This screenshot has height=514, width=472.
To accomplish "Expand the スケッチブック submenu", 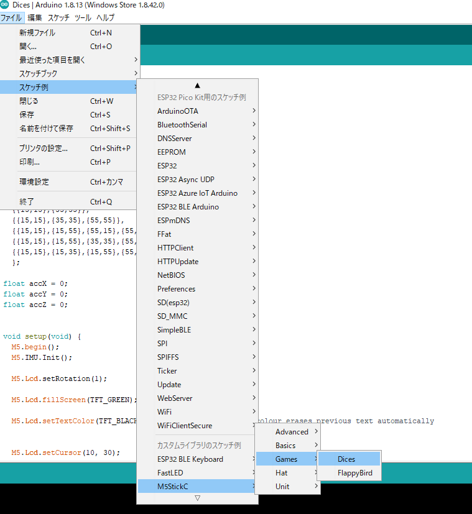I will 68,74.
